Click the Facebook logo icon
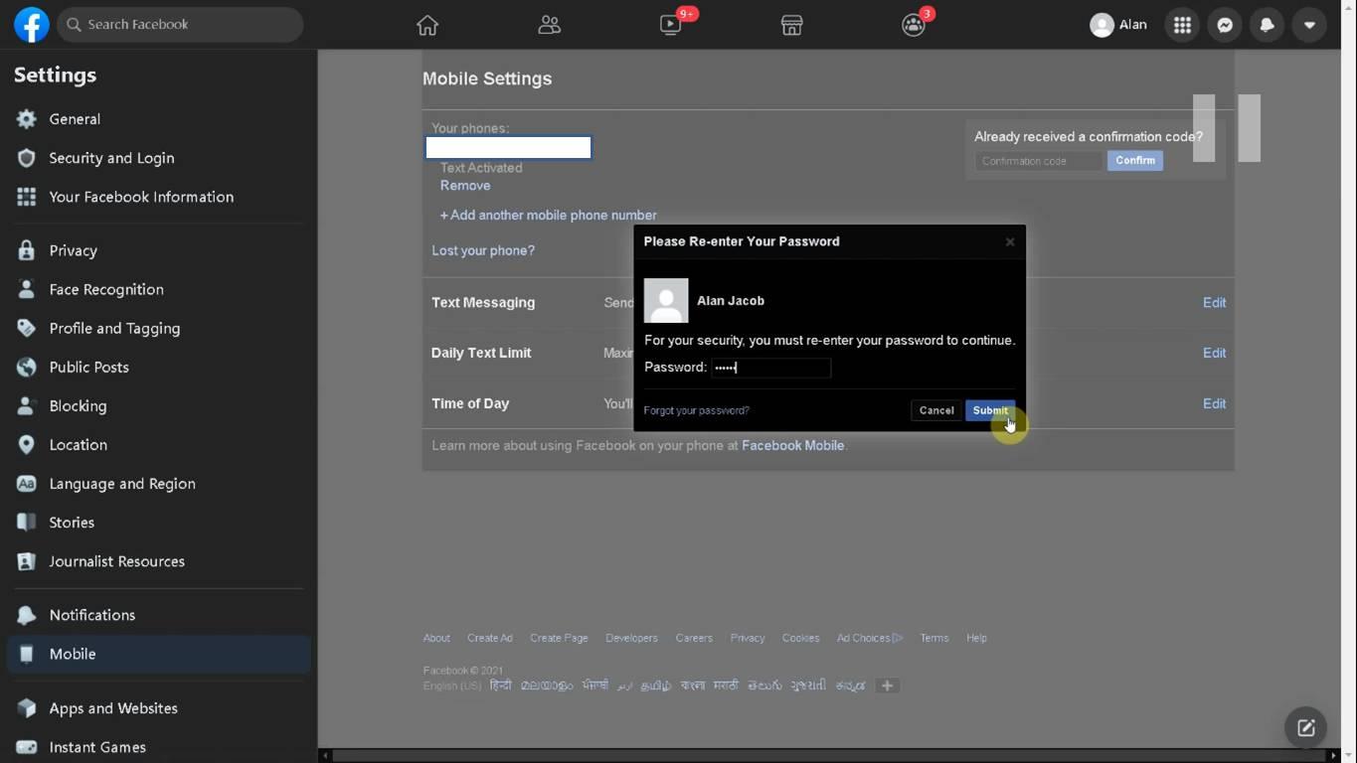Screen dimensions: 1357x763 (x=32, y=25)
